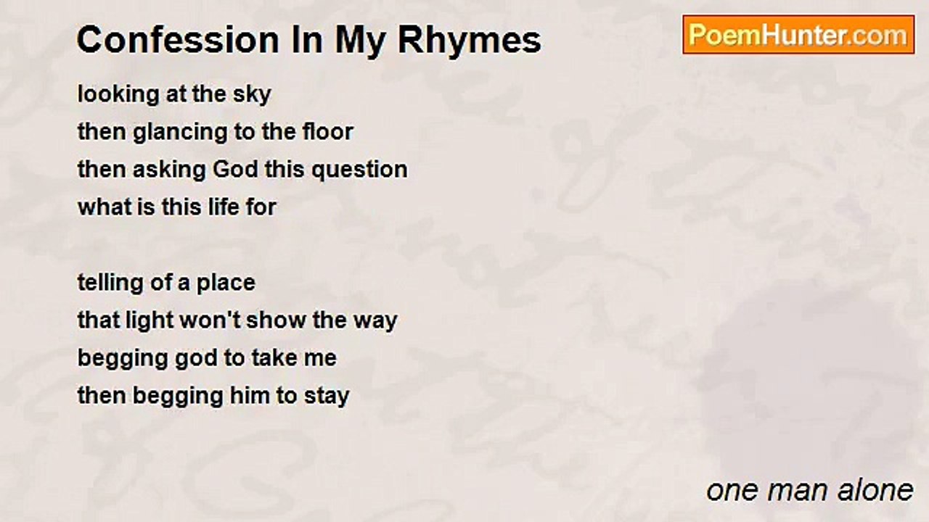Click the line then begging him to stay
This screenshot has height=522, width=929.
coord(213,396)
